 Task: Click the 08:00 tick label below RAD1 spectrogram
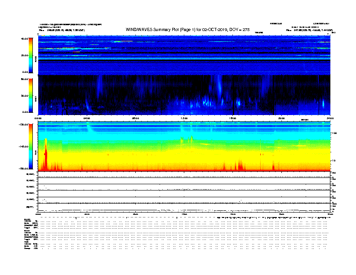click(135, 118)
